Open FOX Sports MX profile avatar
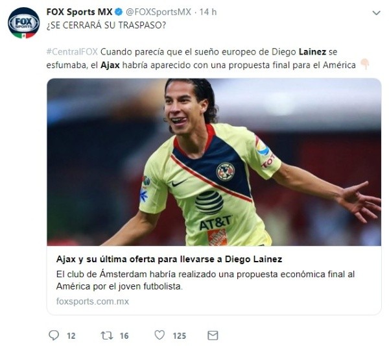 click(x=23, y=23)
